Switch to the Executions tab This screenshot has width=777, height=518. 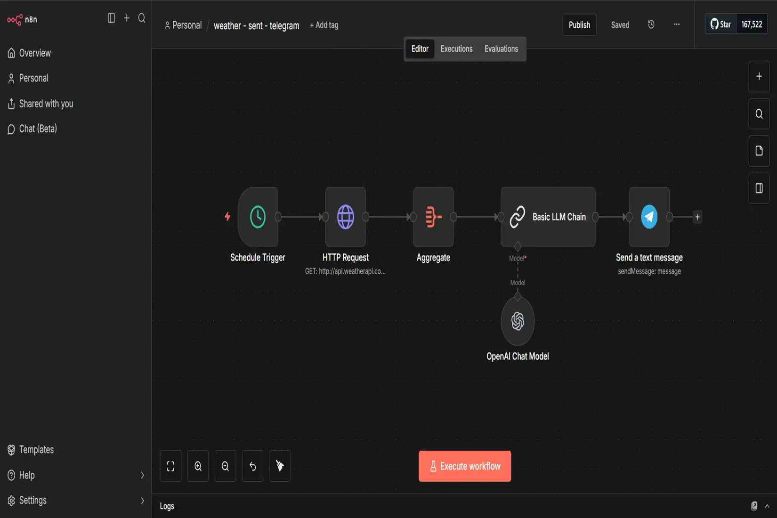click(456, 49)
